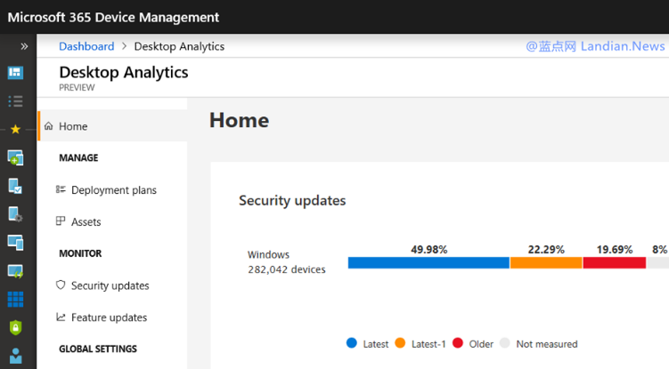Click the Microsoft 365 Device Management title
The height and width of the screenshot is (369, 669).
pyautogui.click(x=113, y=17)
